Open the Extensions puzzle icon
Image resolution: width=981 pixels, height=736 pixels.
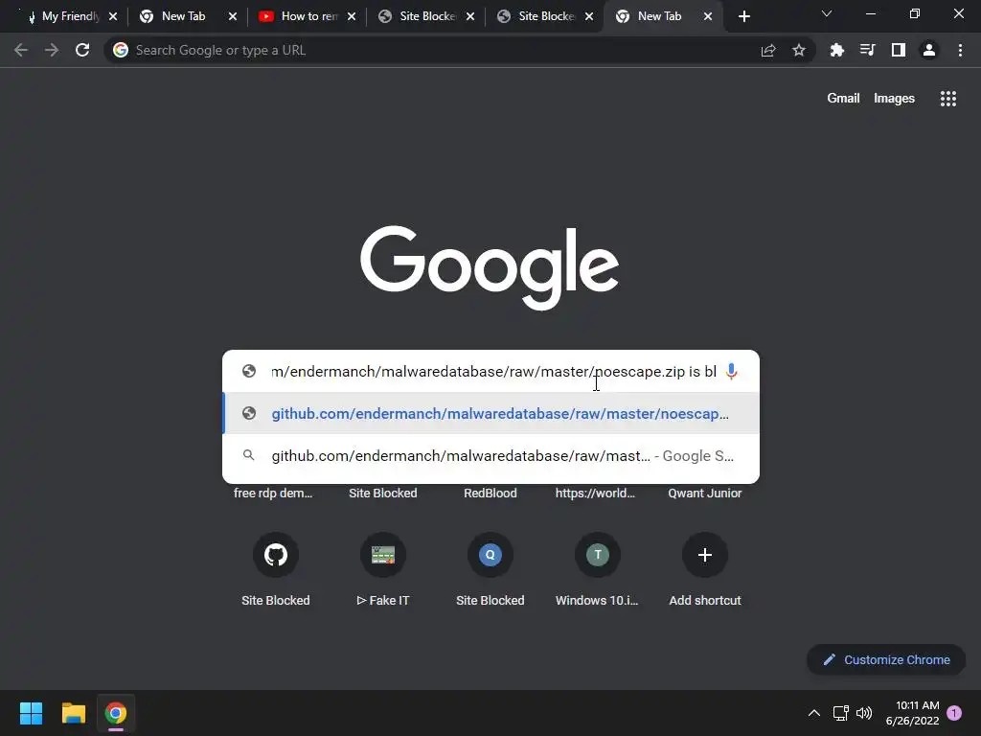click(837, 50)
